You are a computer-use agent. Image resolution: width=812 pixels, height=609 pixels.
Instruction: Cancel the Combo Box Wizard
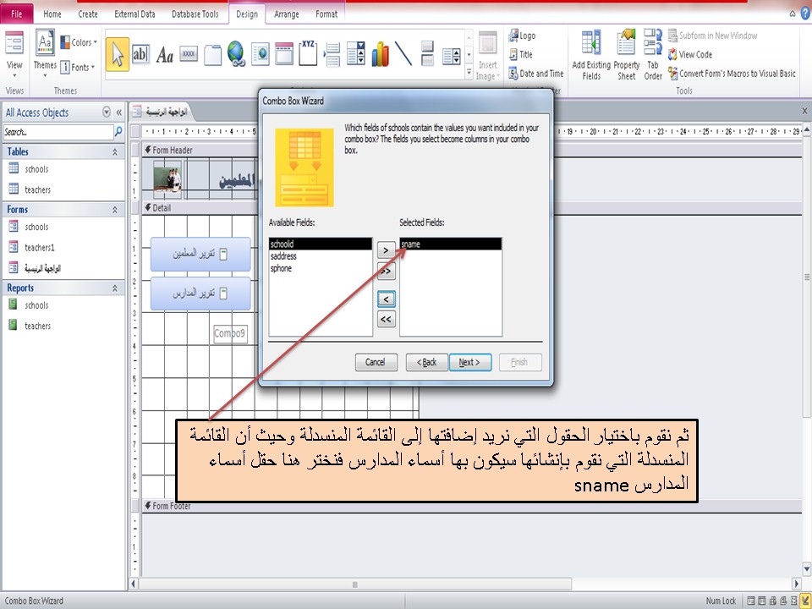[x=376, y=362]
